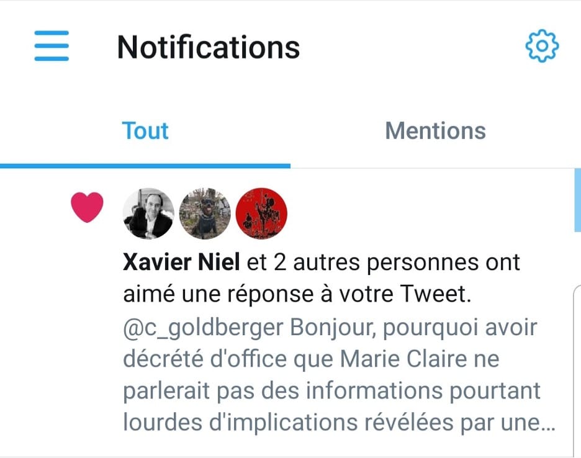
Task: Open notification settings gear
Action: tap(542, 46)
